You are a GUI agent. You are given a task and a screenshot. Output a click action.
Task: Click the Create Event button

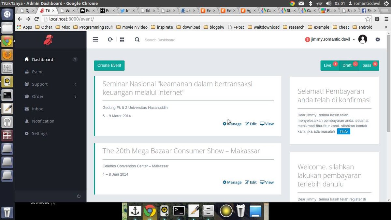tap(109, 65)
